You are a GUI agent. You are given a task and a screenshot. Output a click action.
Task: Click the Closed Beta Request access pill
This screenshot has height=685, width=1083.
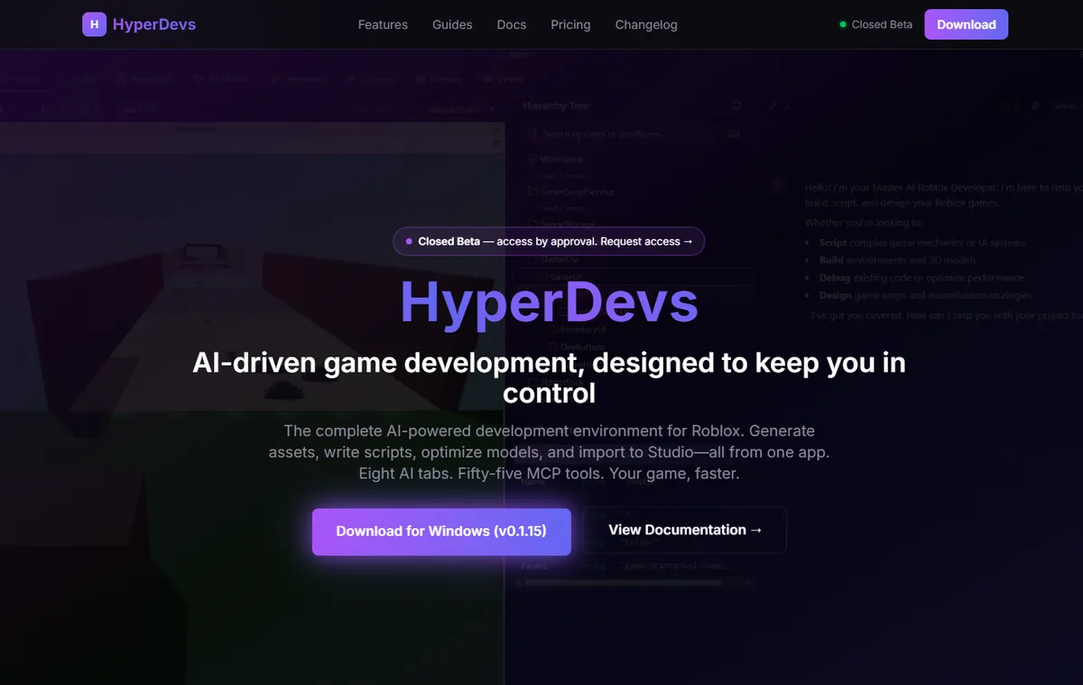click(x=549, y=242)
